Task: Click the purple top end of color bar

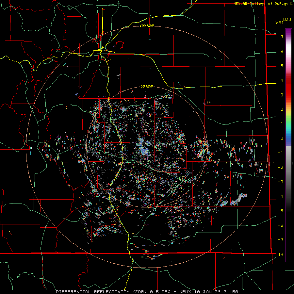Action: pyautogui.click(x=288, y=32)
